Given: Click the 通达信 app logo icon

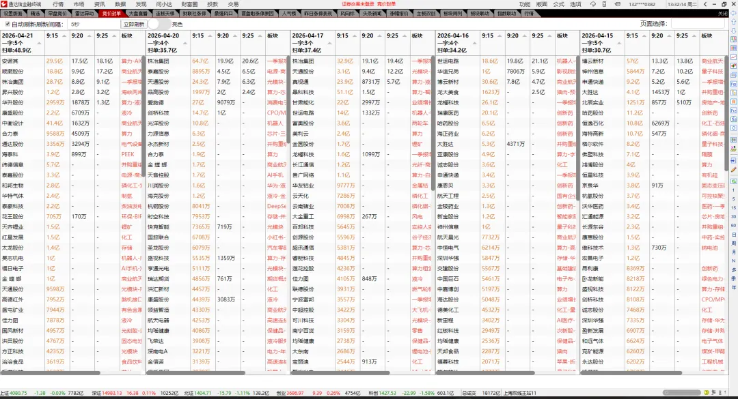Looking at the screenshot, I should point(4,4).
